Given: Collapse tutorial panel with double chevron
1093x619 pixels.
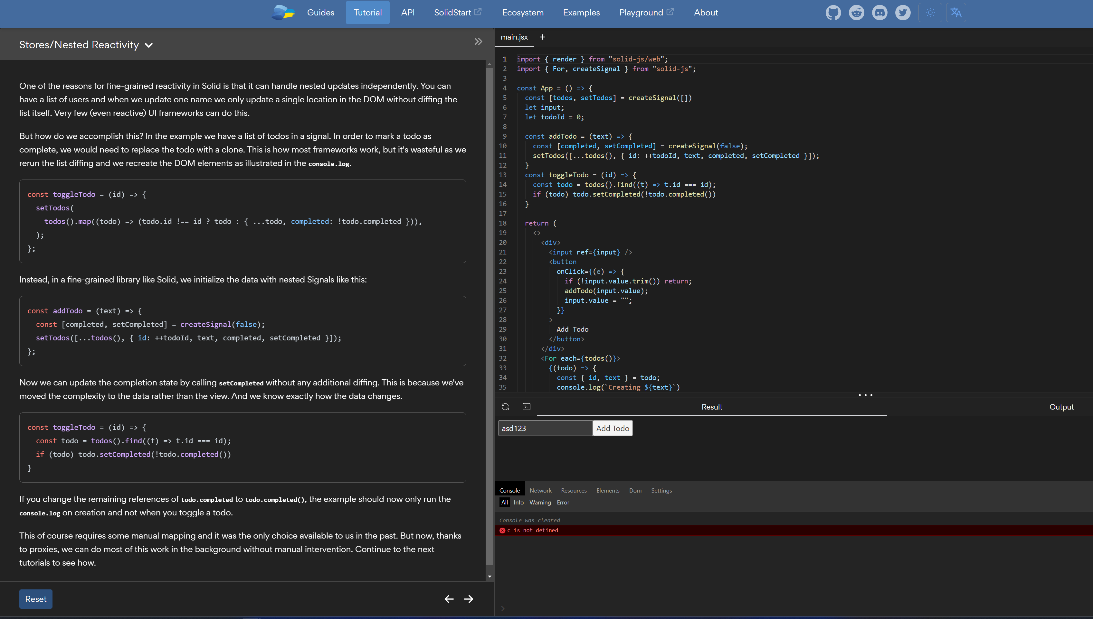Looking at the screenshot, I should point(478,42).
